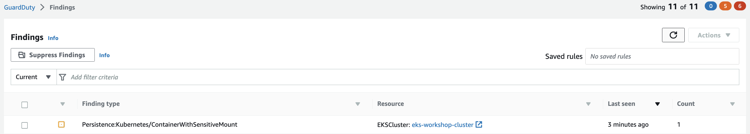
Task: Click the red high severity count badge
Action: click(740, 6)
